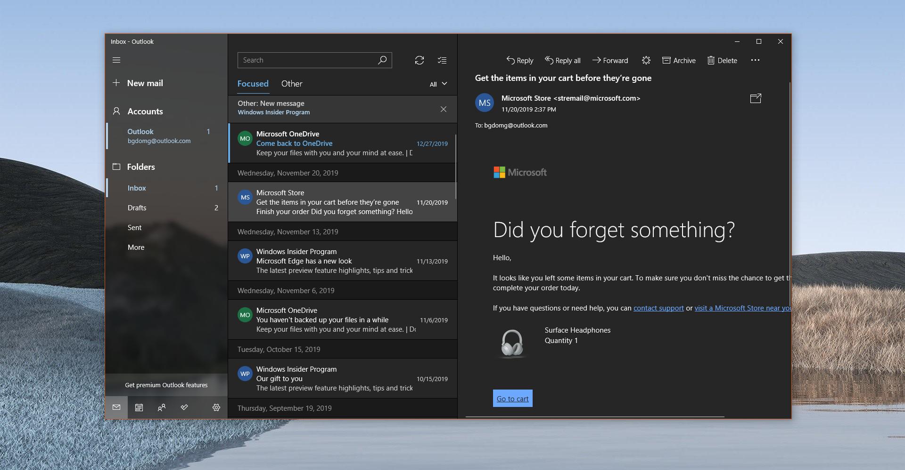The height and width of the screenshot is (470, 905).
Task: Enter selection mode checklist icon
Action: point(442,60)
